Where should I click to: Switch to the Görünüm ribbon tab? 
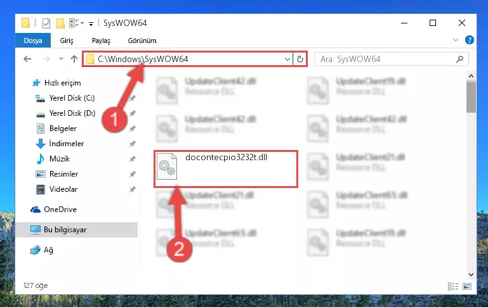tap(142, 41)
